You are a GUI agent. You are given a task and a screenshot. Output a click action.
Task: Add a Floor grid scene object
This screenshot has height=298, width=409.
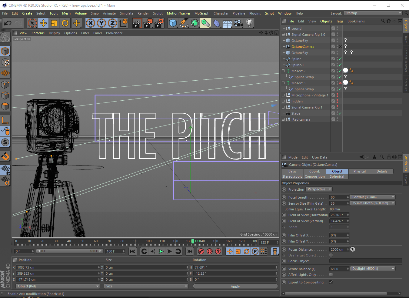click(x=228, y=23)
